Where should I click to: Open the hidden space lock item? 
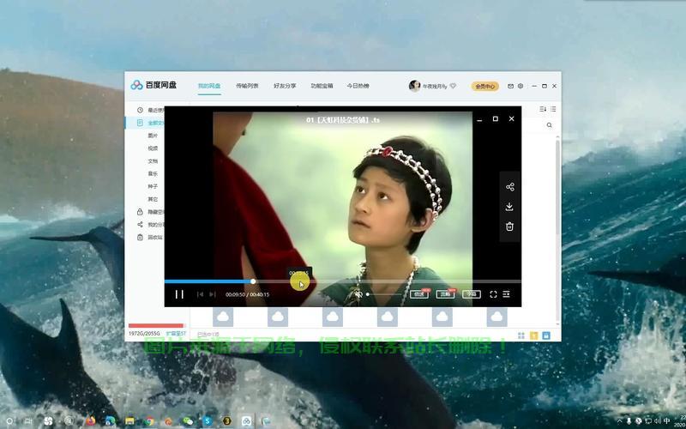150,212
